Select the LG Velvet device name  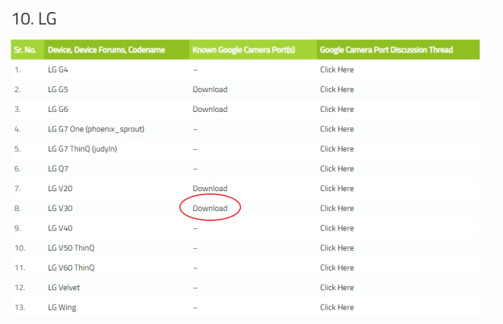click(x=64, y=287)
